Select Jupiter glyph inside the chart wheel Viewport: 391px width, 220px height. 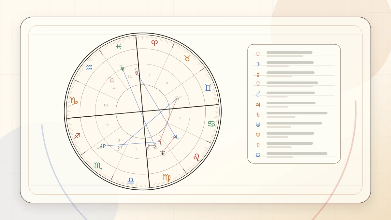pos(175,137)
